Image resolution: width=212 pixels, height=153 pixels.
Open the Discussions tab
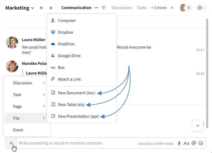click(x=122, y=8)
